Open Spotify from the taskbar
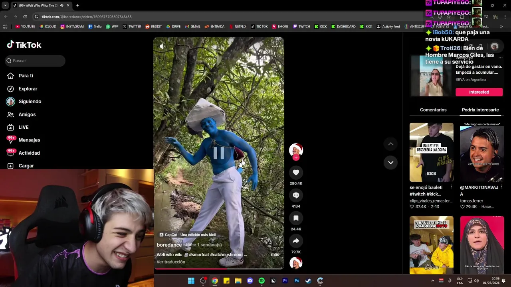This screenshot has width=511, height=287. tap(261, 281)
